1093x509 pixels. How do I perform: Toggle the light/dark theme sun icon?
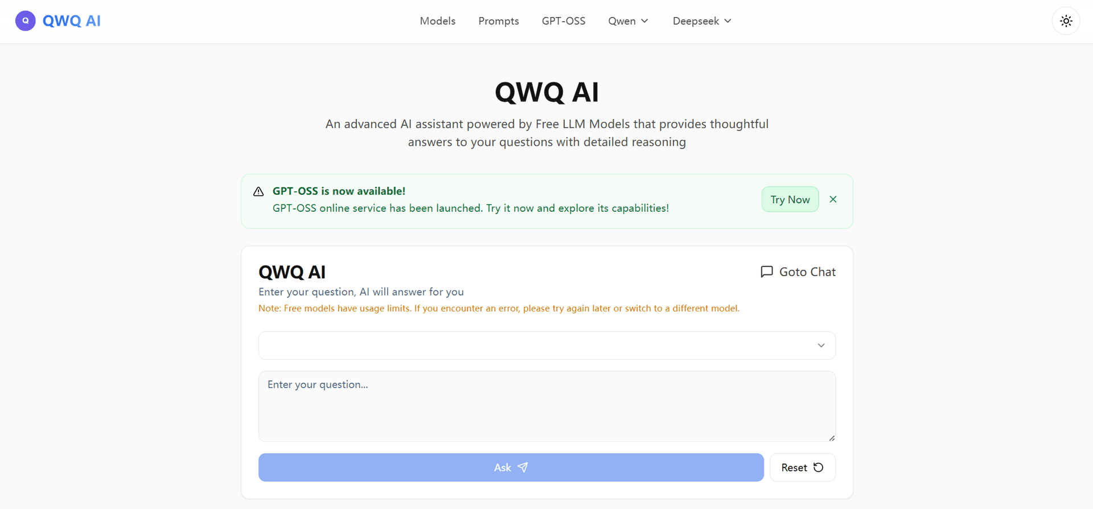pos(1066,20)
